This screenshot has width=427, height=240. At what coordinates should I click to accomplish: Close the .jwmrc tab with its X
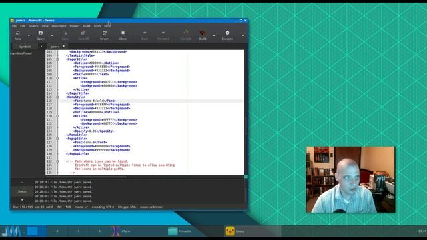(x=64, y=46)
